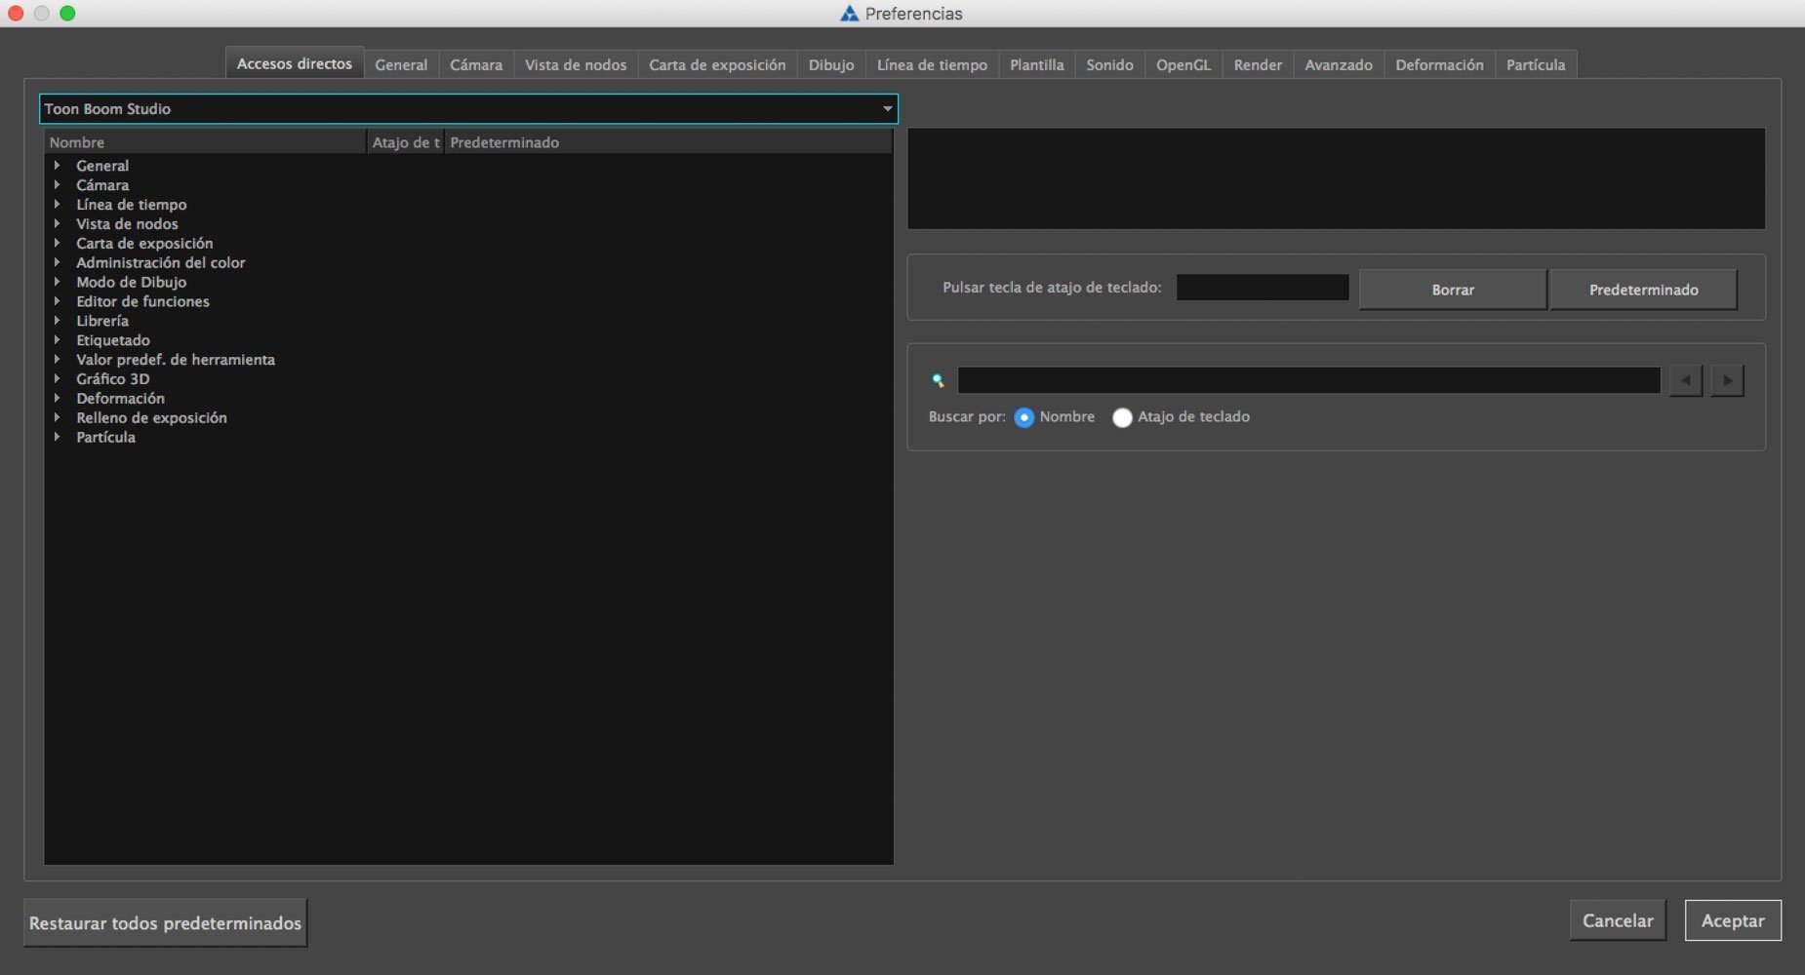Expand Vista de nodos category arrow
The image size is (1805, 975).
58,224
